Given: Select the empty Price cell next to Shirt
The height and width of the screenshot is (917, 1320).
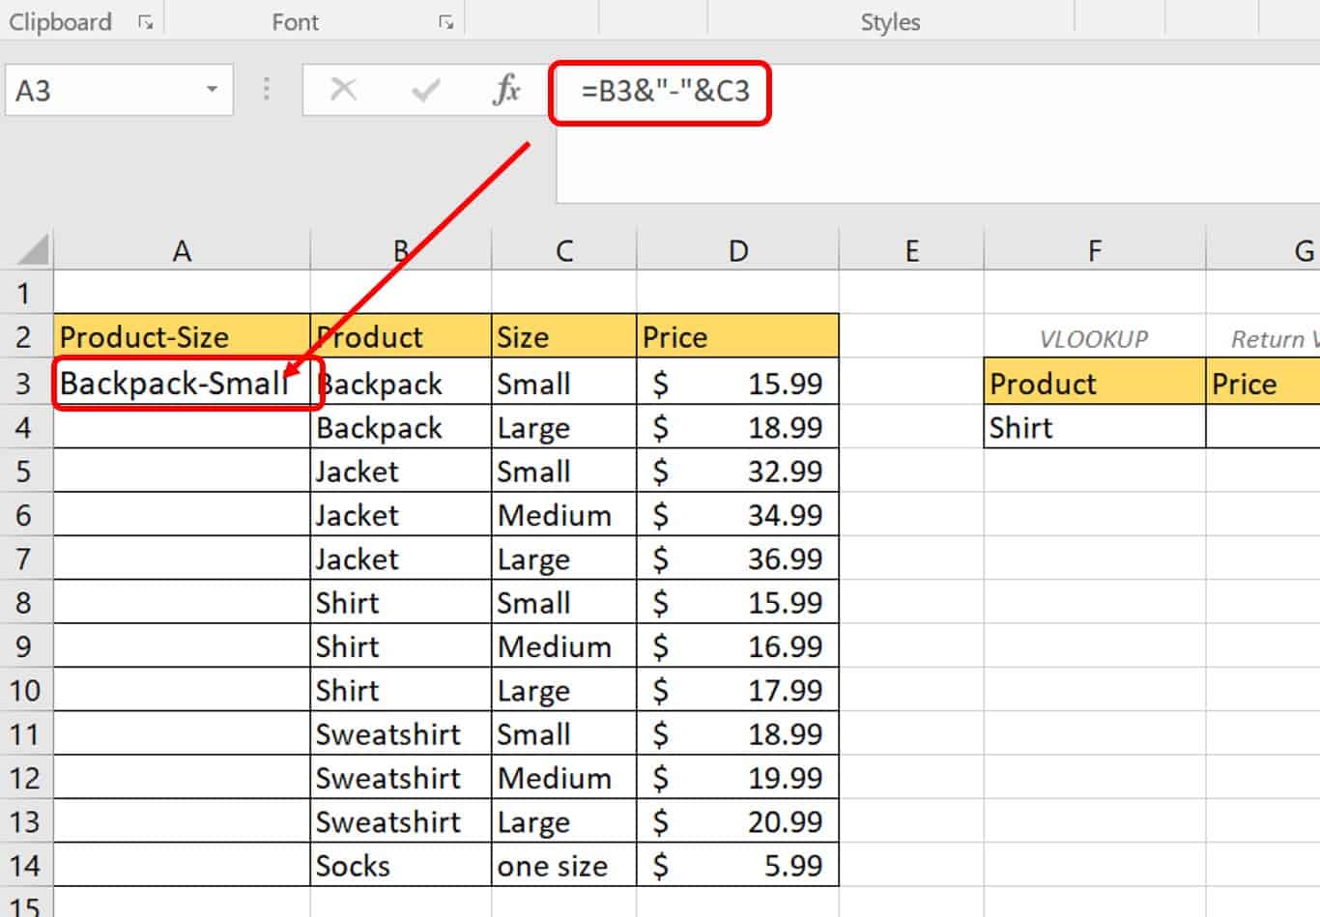Looking at the screenshot, I should pos(1263,427).
